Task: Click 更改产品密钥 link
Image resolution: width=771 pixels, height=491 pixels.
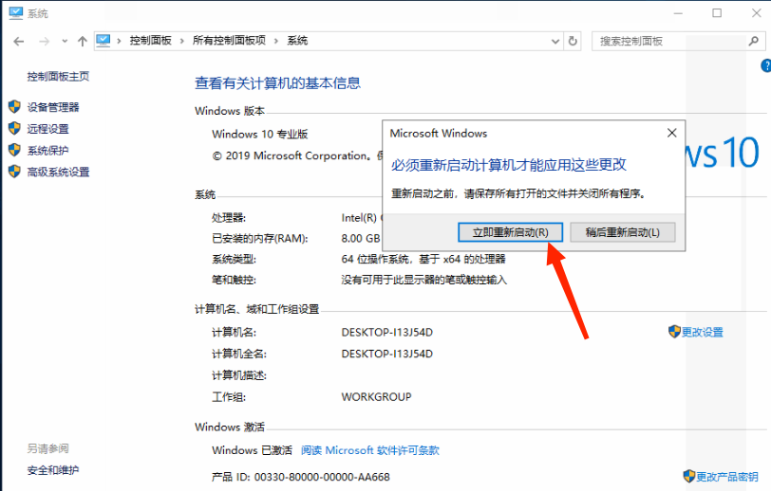Action: point(727,477)
